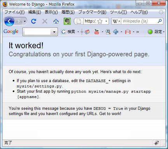Image resolution: width=168 pixels, height=149 pixels.
Task: Click the http:/ address field
Action: pos(91,21)
